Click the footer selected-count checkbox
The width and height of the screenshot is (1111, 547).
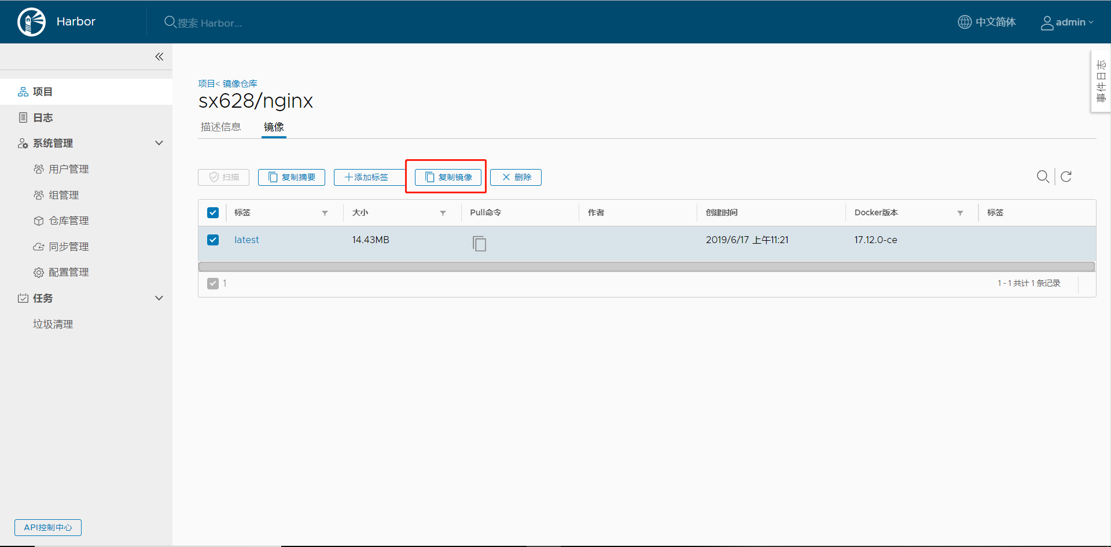pyautogui.click(x=213, y=283)
